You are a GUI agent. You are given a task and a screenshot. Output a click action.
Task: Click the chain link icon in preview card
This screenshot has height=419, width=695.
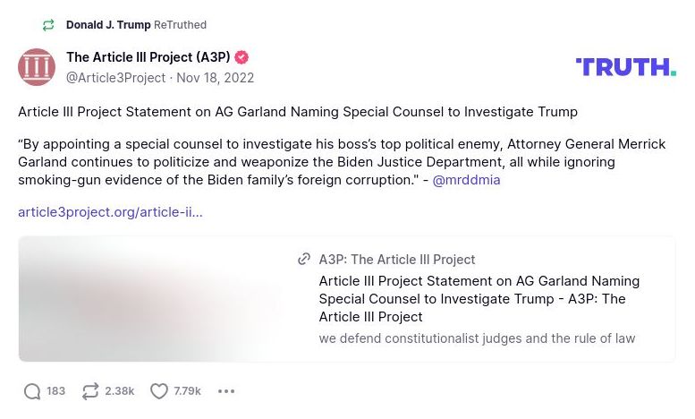(304, 260)
